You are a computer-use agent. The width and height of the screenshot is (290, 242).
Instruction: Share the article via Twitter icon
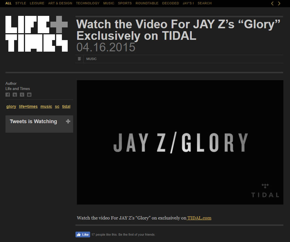(x=15, y=95)
